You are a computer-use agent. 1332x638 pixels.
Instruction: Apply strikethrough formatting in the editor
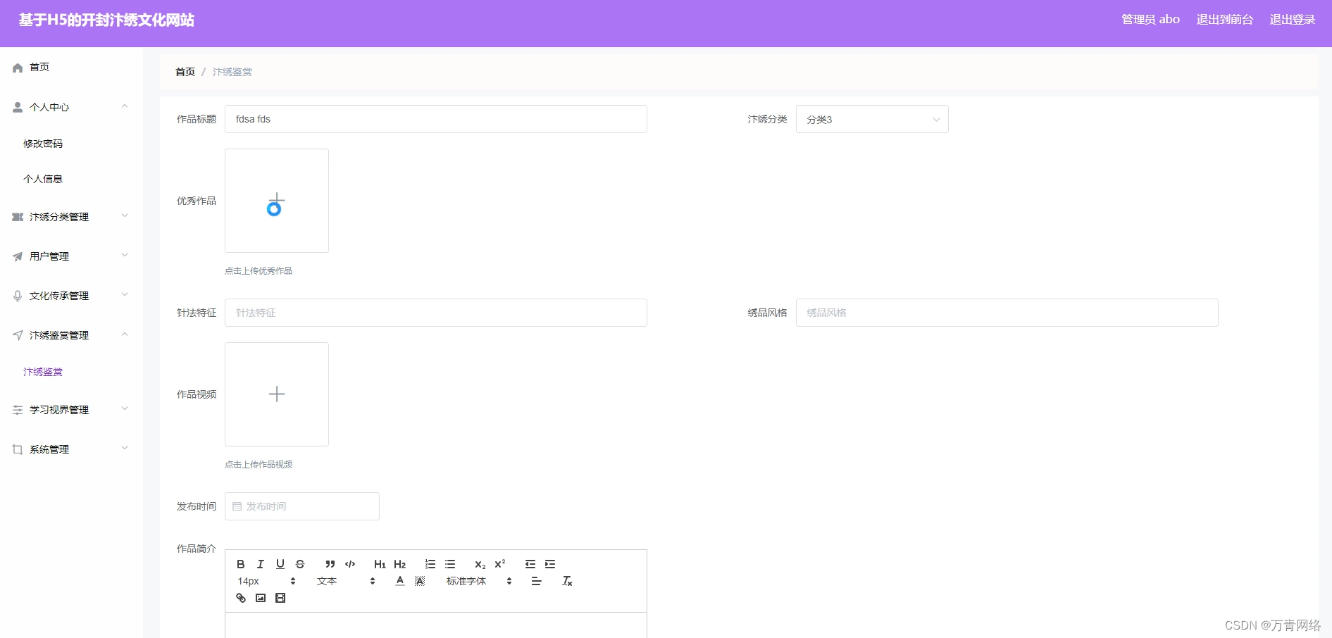(x=299, y=564)
